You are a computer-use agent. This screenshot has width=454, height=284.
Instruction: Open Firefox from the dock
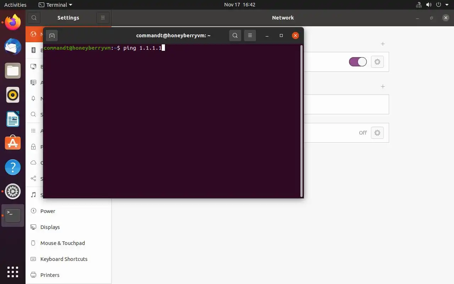13,22
